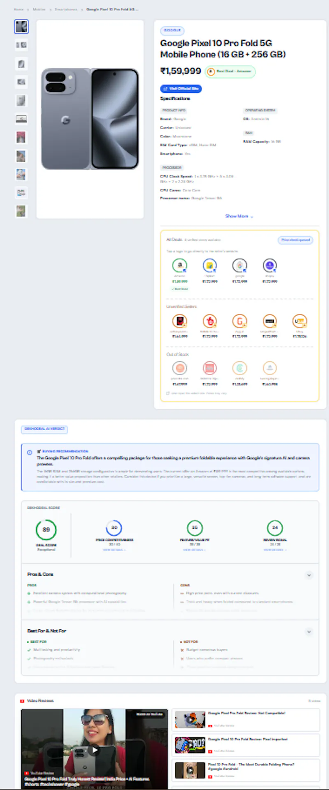Select the eighth product thumbnail
The image size is (329, 790).
21,156
